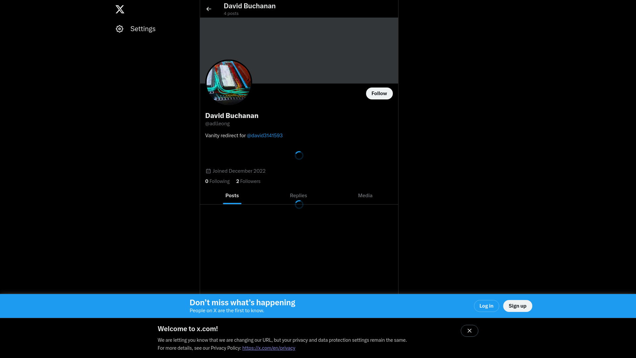636x358 pixels.
Task: Click the Sign up button
Action: tap(517, 306)
